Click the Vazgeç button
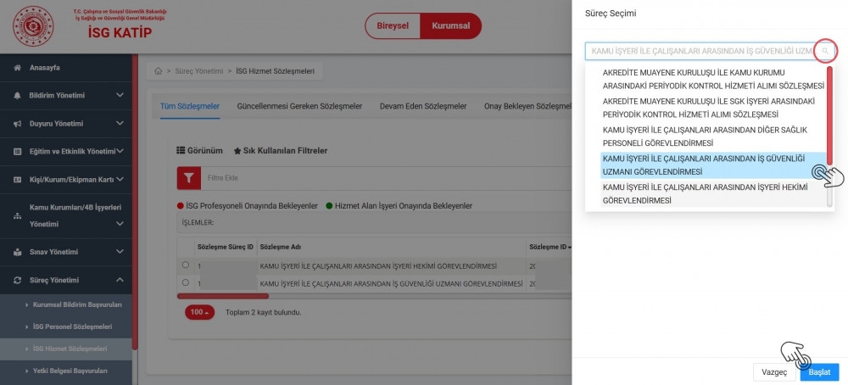The width and height of the screenshot is (848, 385). [x=774, y=372]
